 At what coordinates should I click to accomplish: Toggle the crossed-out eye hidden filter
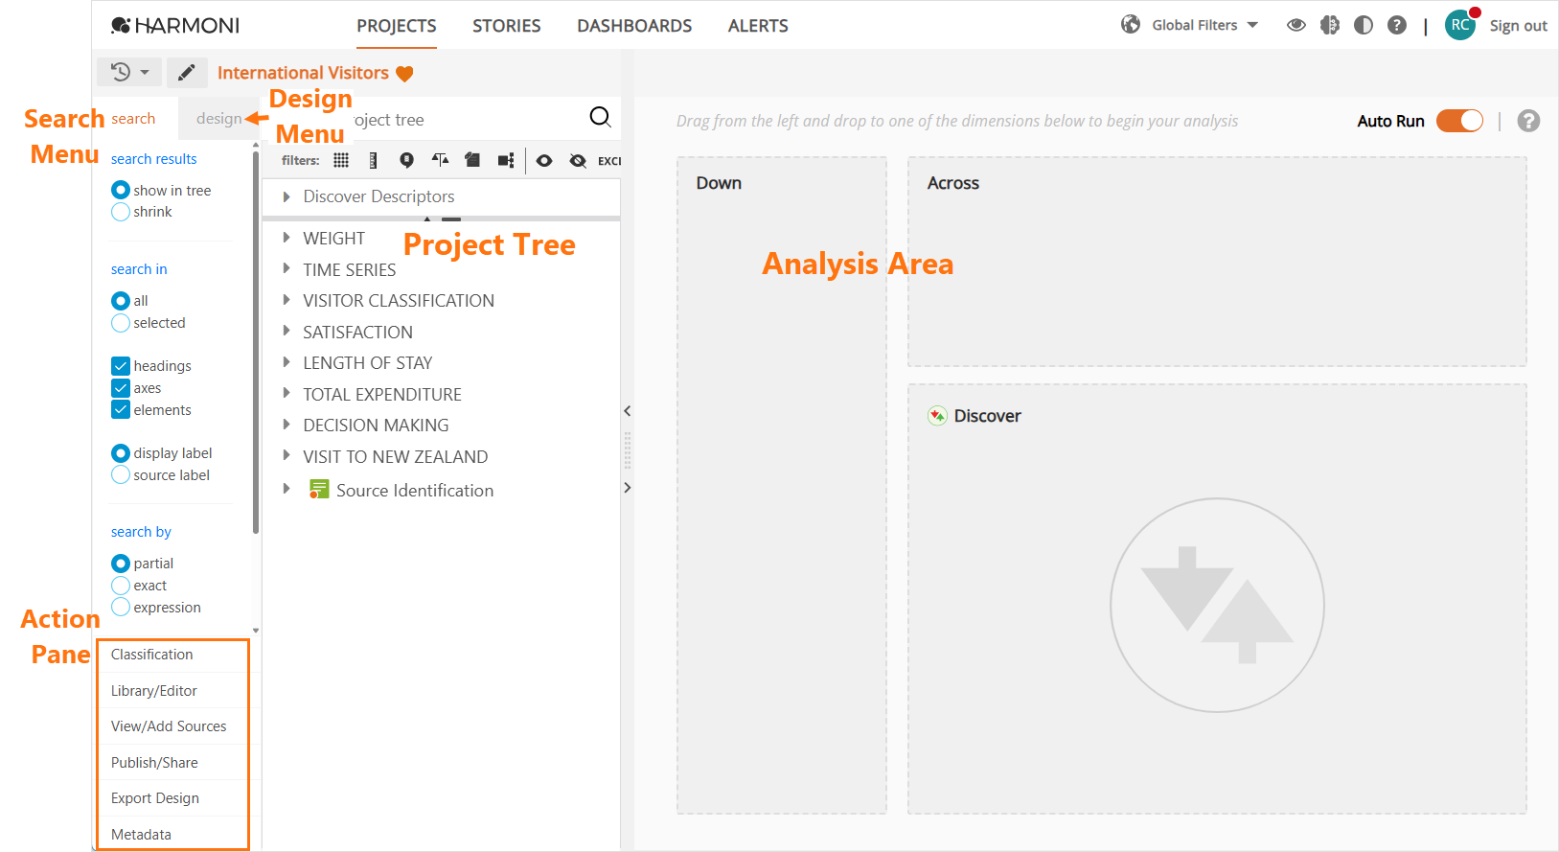click(x=578, y=160)
